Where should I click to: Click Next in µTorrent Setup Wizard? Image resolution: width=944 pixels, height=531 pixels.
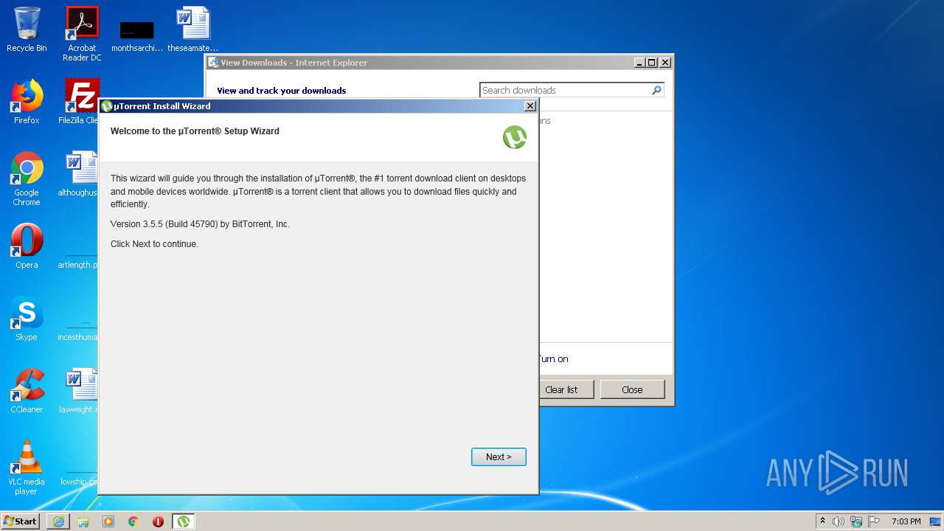pyautogui.click(x=499, y=457)
